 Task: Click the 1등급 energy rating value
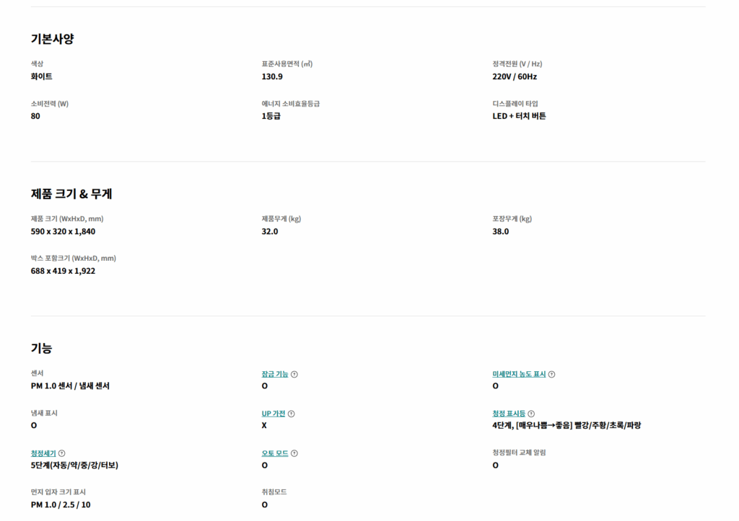[271, 116]
